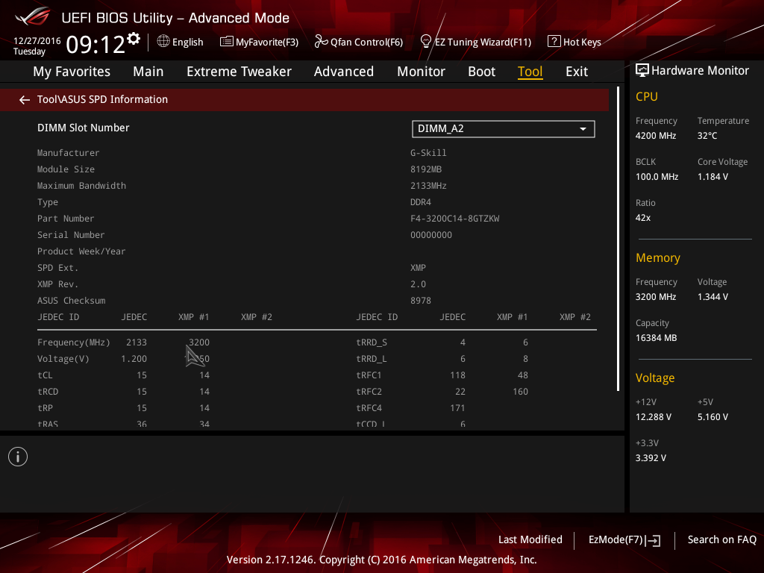Screen dimensions: 764x573
Task: Click the info icon in help panel
Action: pos(18,457)
